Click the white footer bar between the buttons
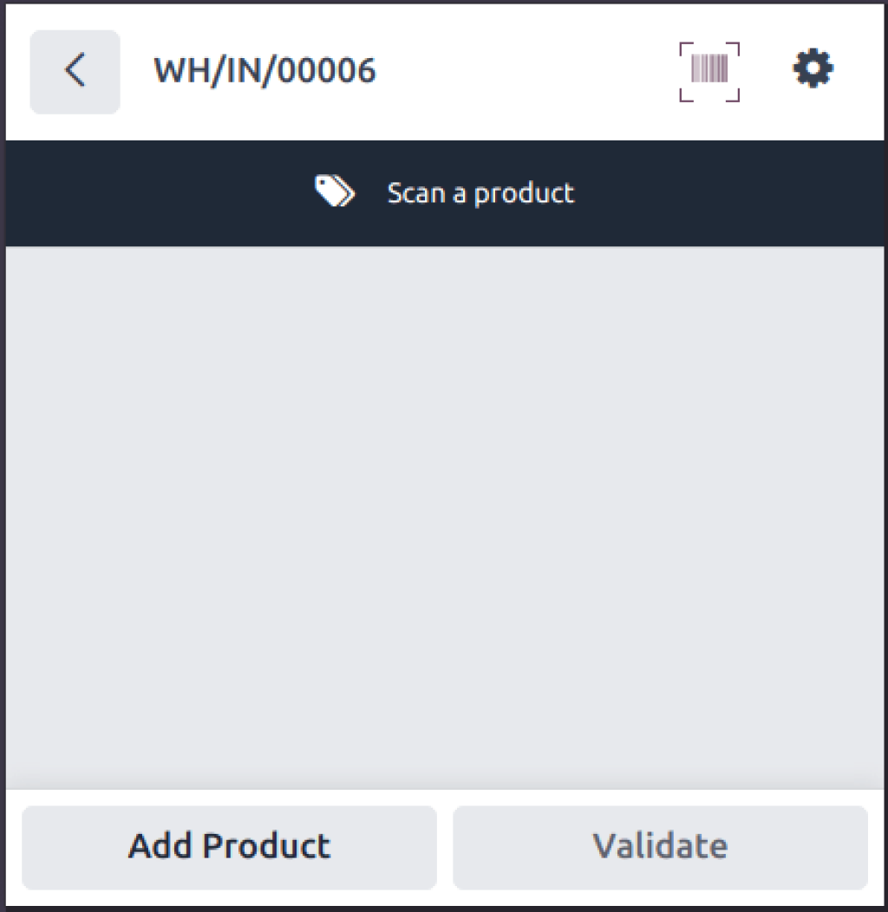The height and width of the screenshot is (912, 888). pyautogui.click(x=445, y=847)
